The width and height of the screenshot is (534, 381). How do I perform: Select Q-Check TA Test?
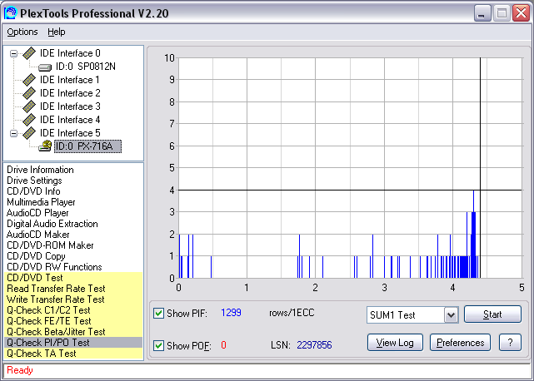pos(73,354)
